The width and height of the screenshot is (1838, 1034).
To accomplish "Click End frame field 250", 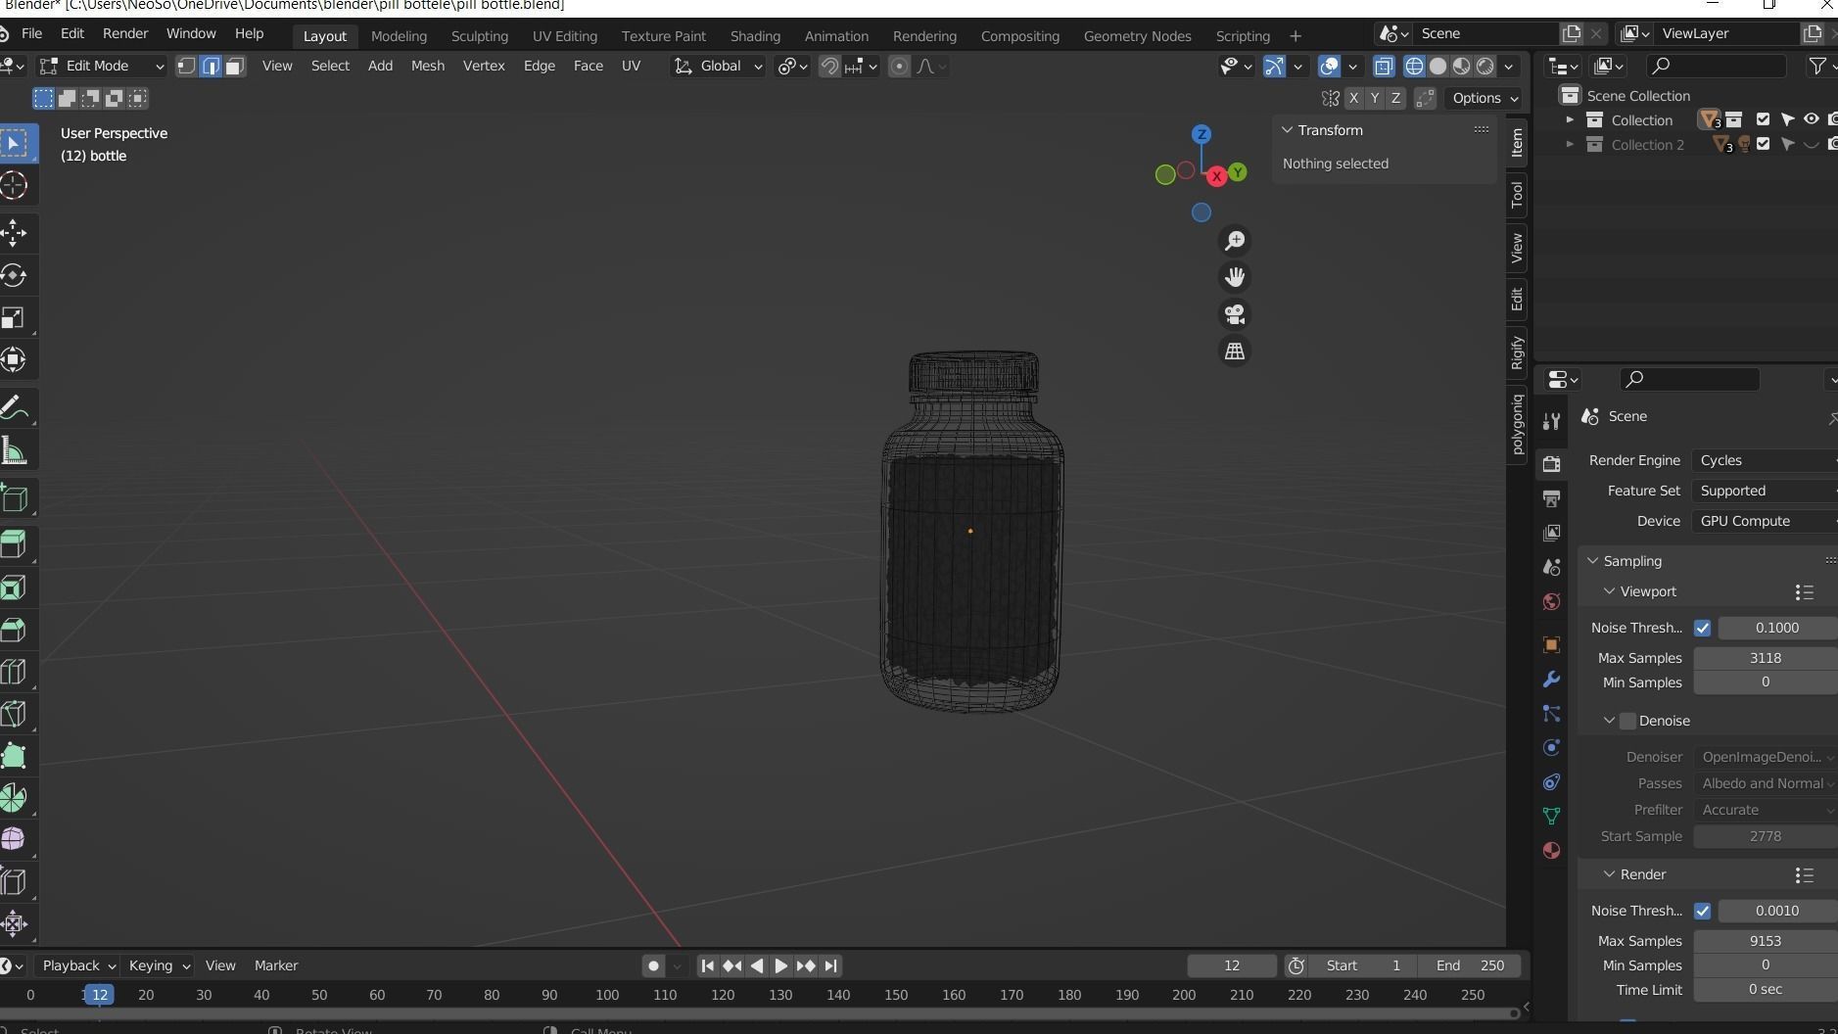I will (1471, 965).
